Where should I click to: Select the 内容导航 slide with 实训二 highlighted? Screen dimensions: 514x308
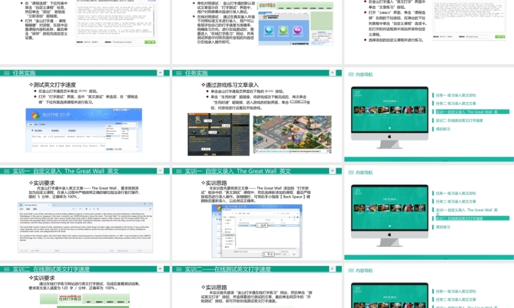(429, 213)
